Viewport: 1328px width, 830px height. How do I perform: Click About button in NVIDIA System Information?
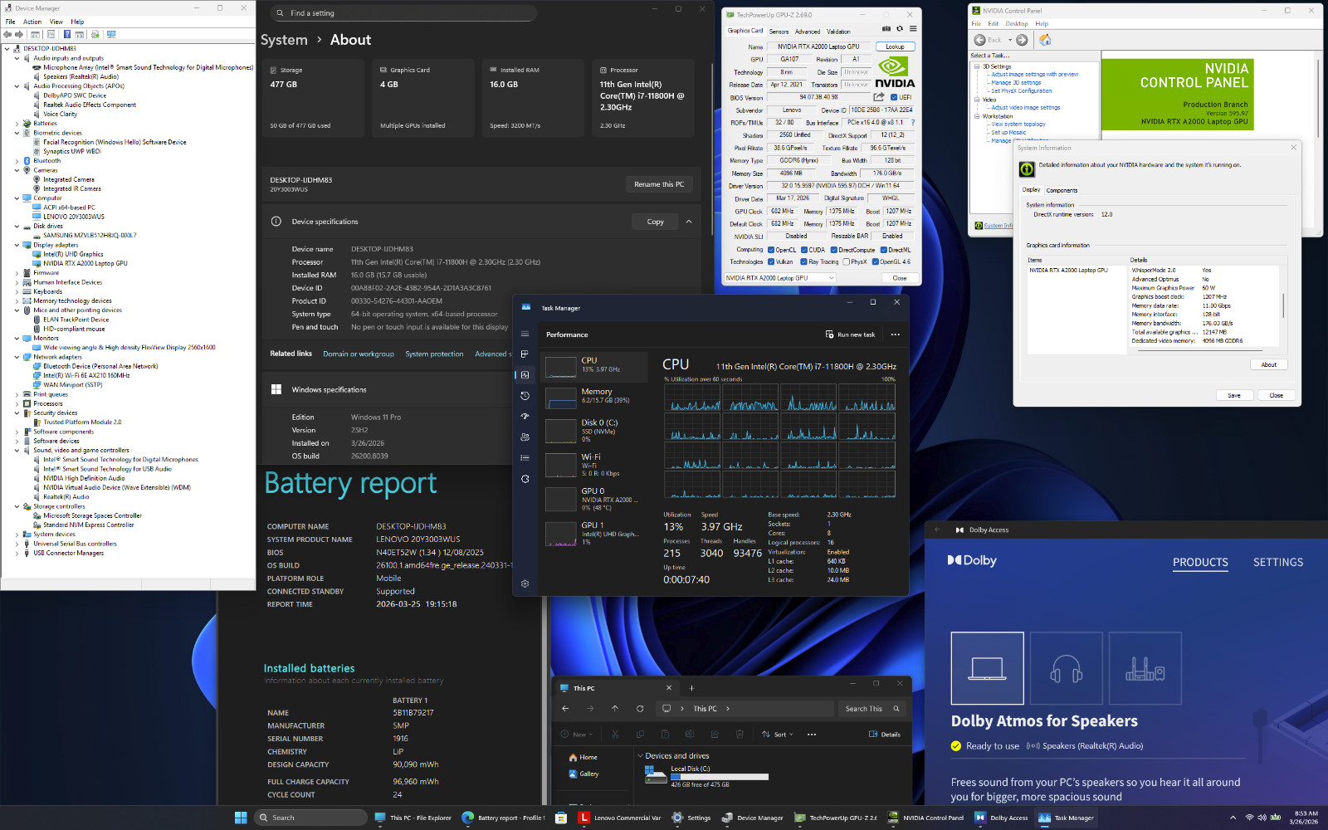tap(1269, 364)
